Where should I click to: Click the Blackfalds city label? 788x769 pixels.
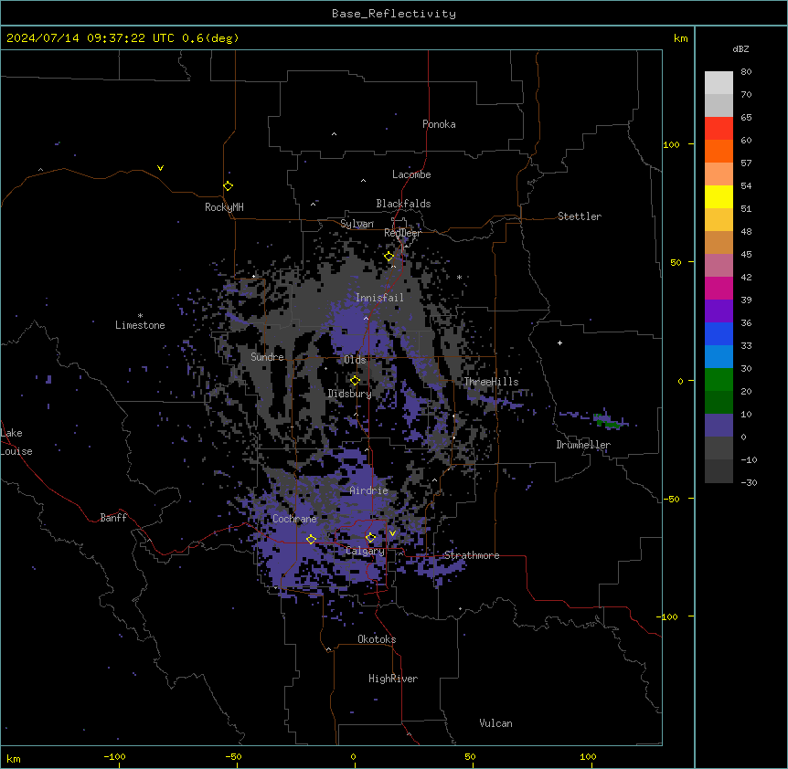403,204
